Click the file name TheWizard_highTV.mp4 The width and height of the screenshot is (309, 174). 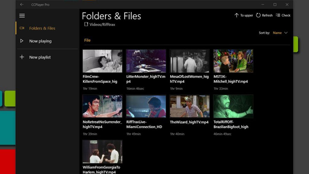click(189, 122)
